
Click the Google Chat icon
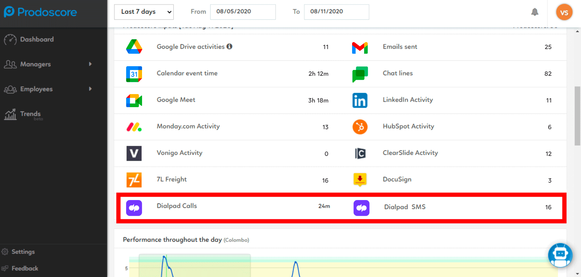(x=360, y=74)
